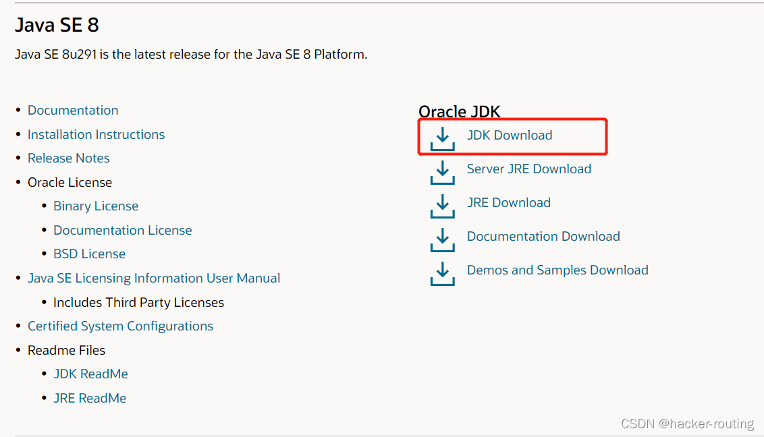
Task: Open the Certified System Configurations page
Action: click(120, 326)
